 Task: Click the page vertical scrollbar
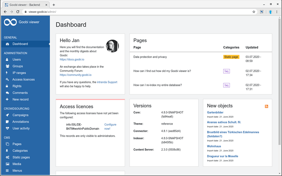coord(279,82)
